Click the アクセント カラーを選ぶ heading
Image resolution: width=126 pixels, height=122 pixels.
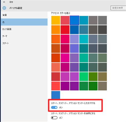click(x=61, y=13)
